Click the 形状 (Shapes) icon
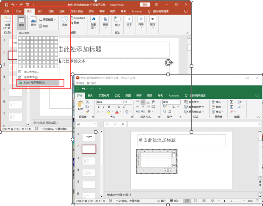 coord(64,21)
